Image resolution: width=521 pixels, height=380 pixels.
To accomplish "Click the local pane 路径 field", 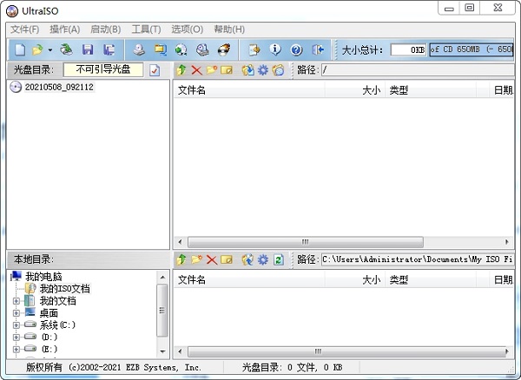I will 418,259.
